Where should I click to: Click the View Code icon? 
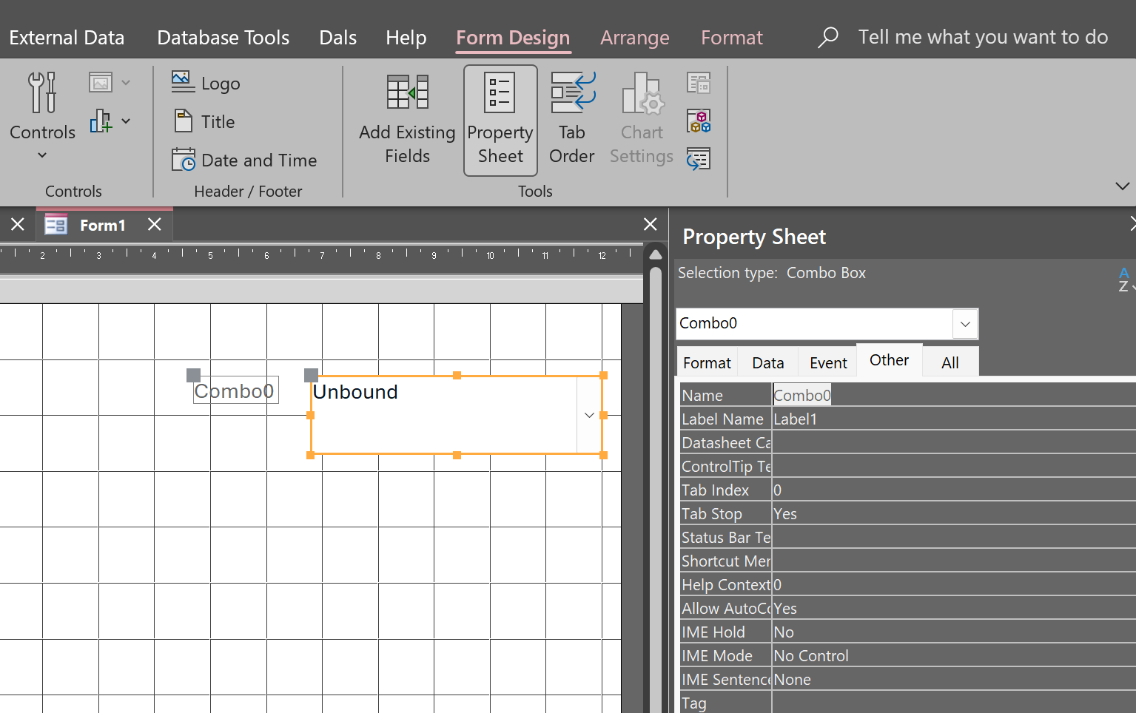point(698,121)
